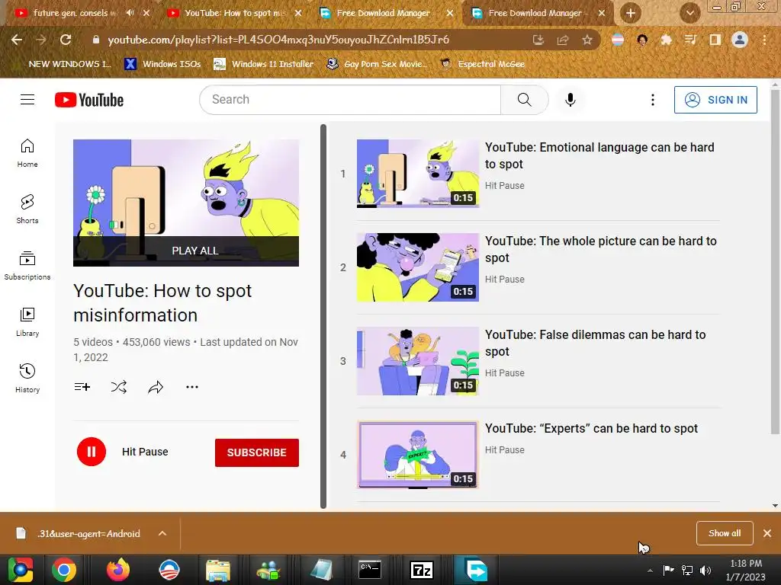This screenshot has height=585, width=781.
Task: Open Chrome three-dot menu
Action: [x=764, y=40]
